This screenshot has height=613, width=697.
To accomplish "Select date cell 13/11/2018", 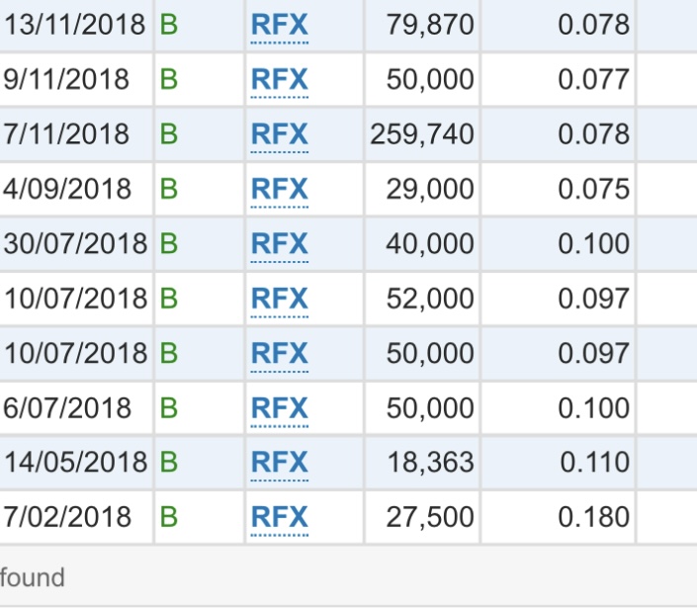I will tap(75, 25).
